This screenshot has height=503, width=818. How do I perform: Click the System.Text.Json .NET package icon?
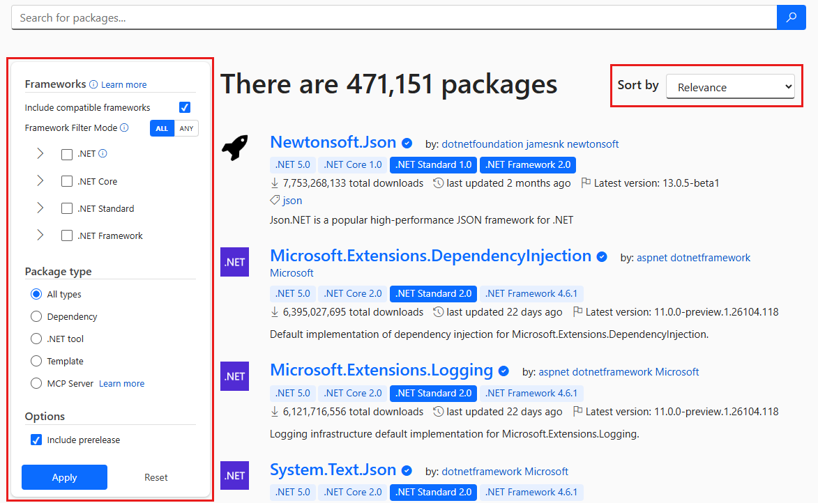235,475
